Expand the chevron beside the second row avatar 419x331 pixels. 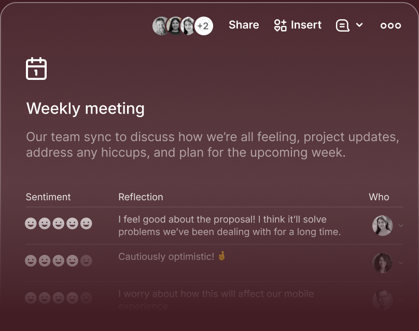click(400, 263)
